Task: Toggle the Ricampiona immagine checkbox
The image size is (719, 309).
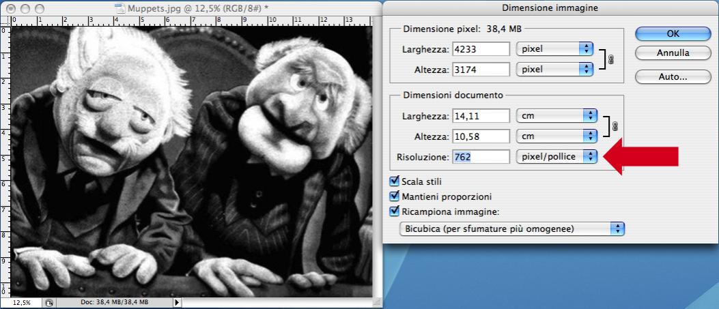Action: tap(394, 211)
